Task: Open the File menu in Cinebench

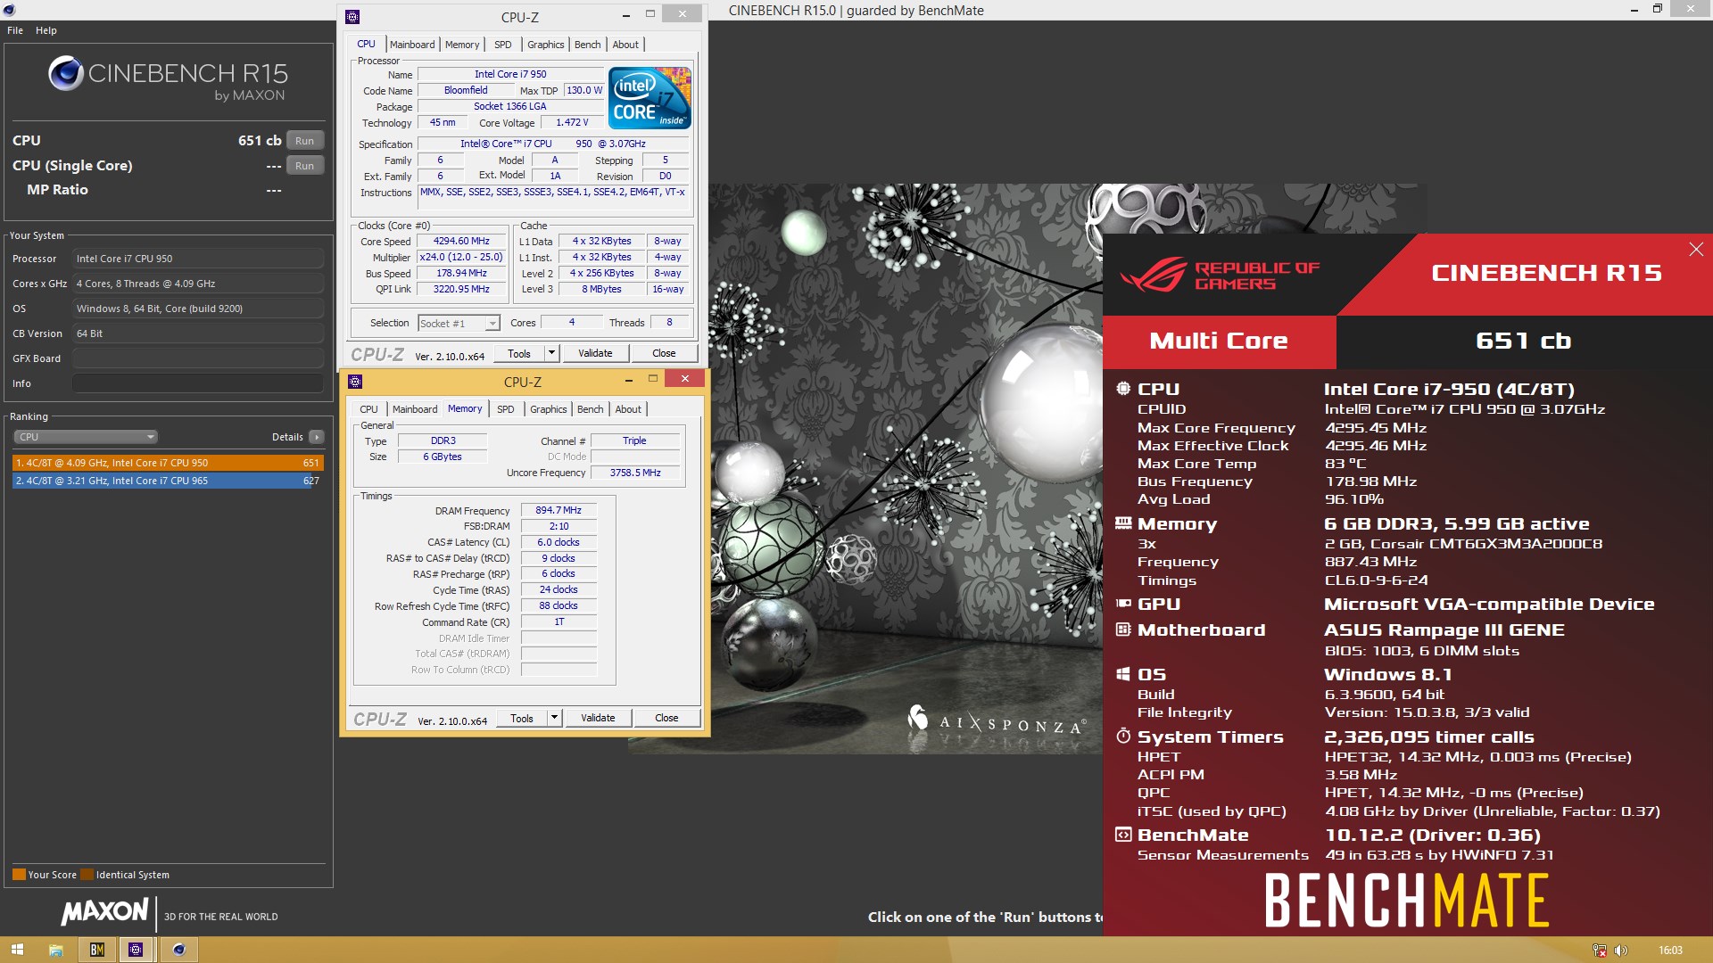Action: [x=15, y=30]
